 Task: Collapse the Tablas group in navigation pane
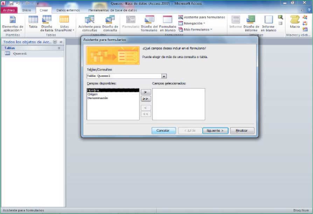coord(59,48)
